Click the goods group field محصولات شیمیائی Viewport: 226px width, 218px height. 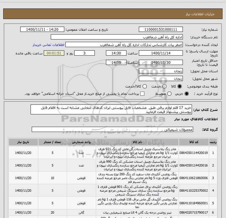coord(112,129)
